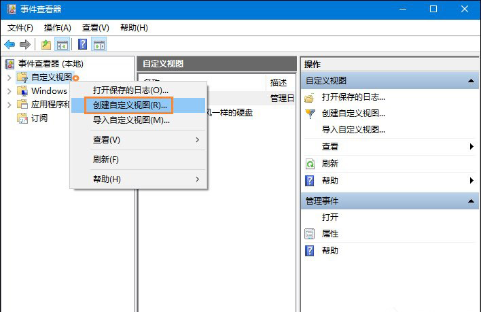Click the Back arrow toolbar icon
This screenshot has height=312, width=481.
pyautogui.click(x=10, y=45)
